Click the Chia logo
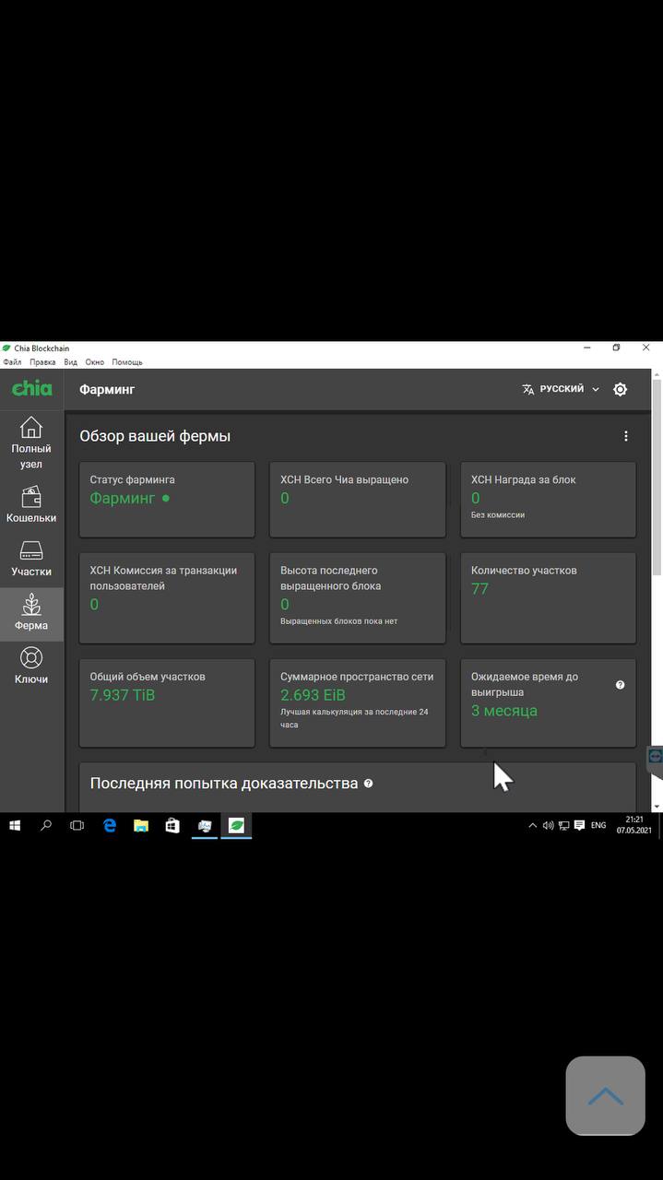663x1180 pixels. click(31, 389)
